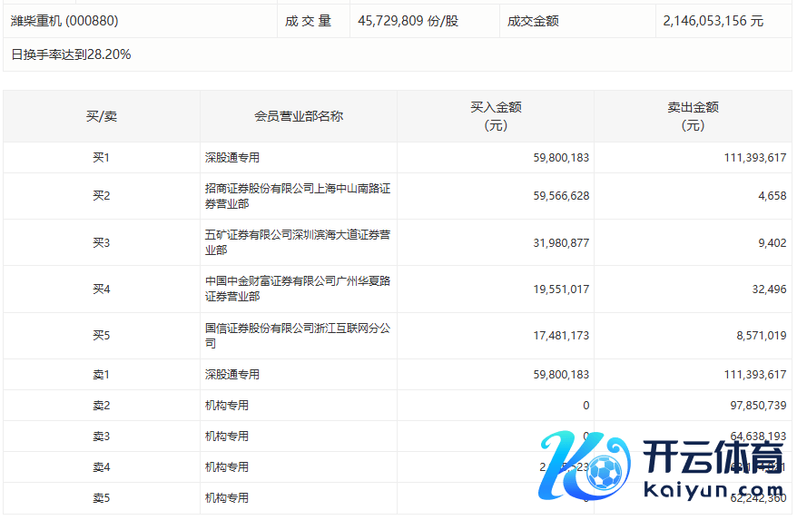Click the 成交金额 value 2,146,053,156 元
The width and height of the screenshot is (797, 520).
(x=713, y=20)
